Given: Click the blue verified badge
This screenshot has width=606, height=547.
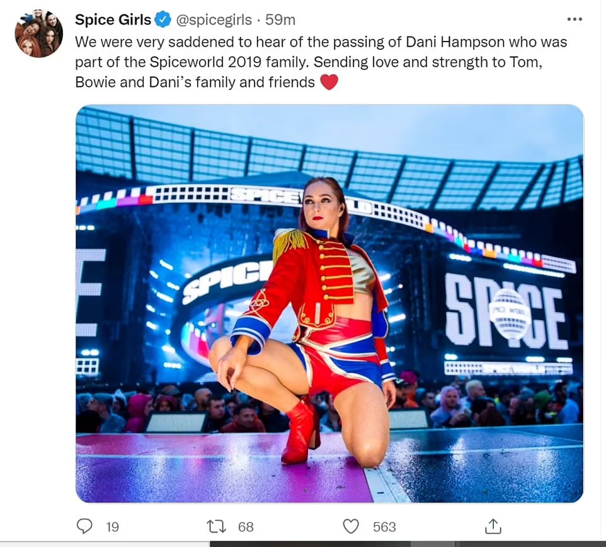Looking at the screenshot, I should point(163,20).
